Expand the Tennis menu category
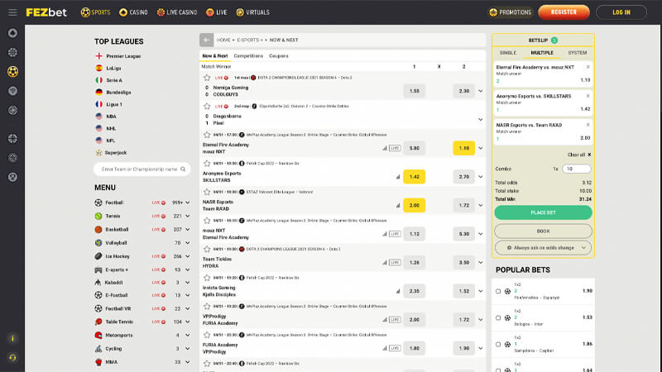662x372 pixels. [188, 216]
